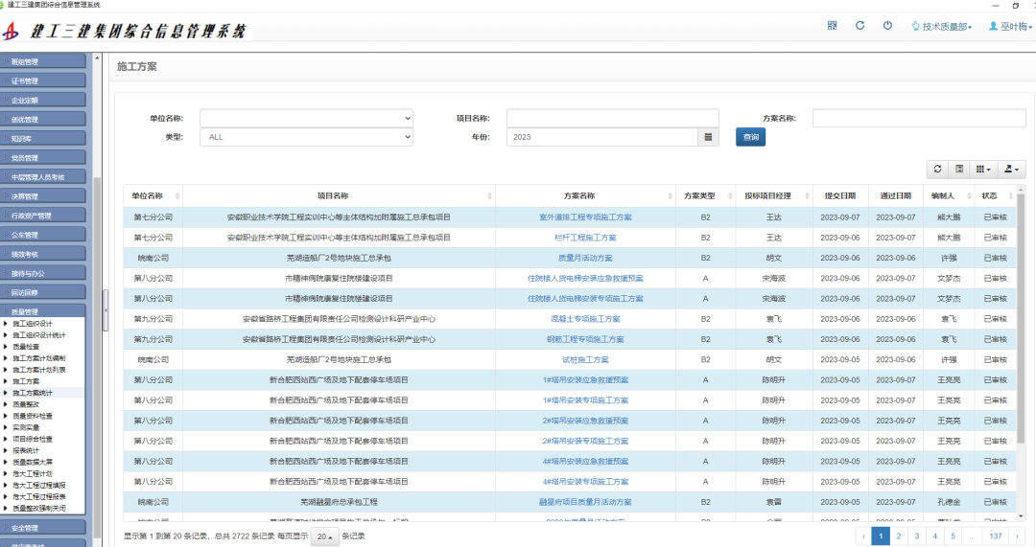This screenshot has width=1036, height=547.
Task: Click the QR code icon in header
Action: [833, 26]
